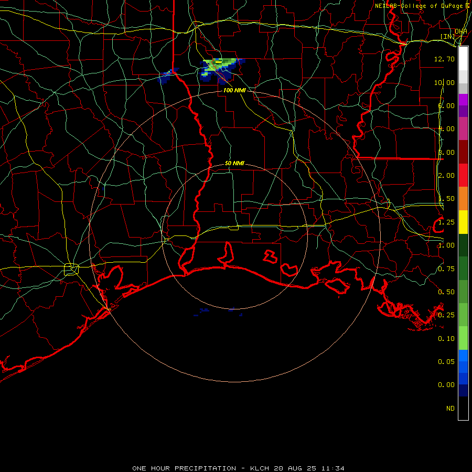Screen dimensions: 472x472
Task: Pick the navy swatch just above ND
Action: tap(463, 391)
